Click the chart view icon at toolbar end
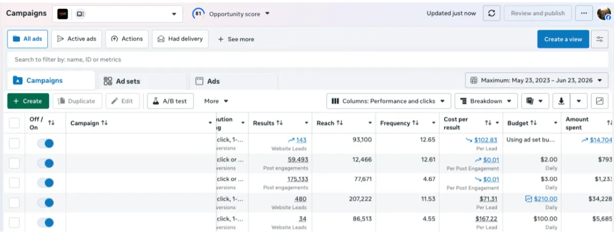616x237 pixels. tap(599, 101)
